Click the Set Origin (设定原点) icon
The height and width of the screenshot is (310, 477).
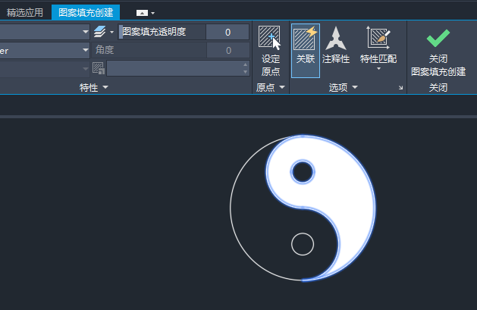[x=270, y=38]
